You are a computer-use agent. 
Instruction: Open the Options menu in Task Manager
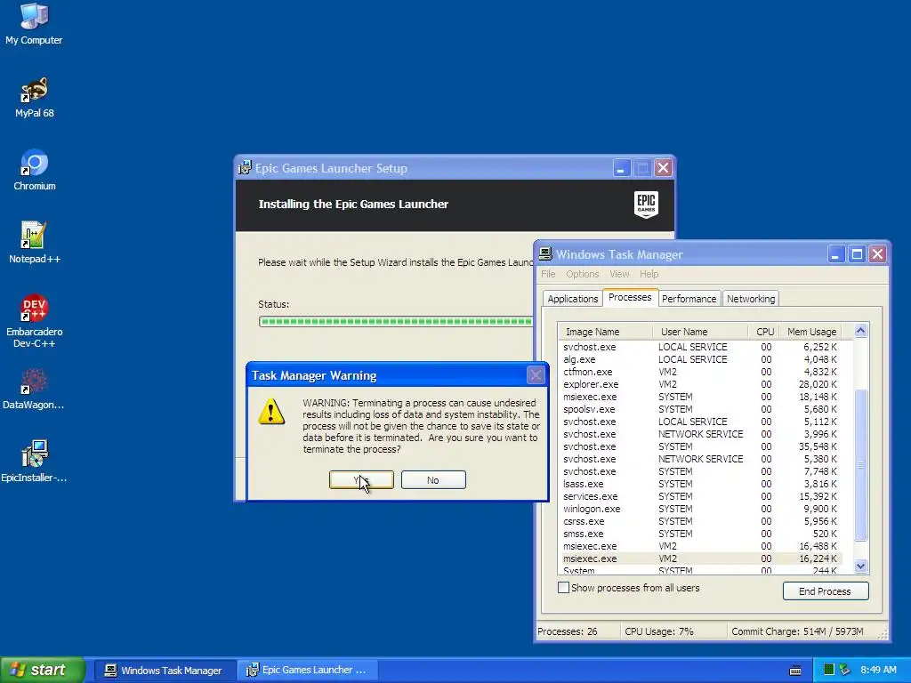point(582,274)
